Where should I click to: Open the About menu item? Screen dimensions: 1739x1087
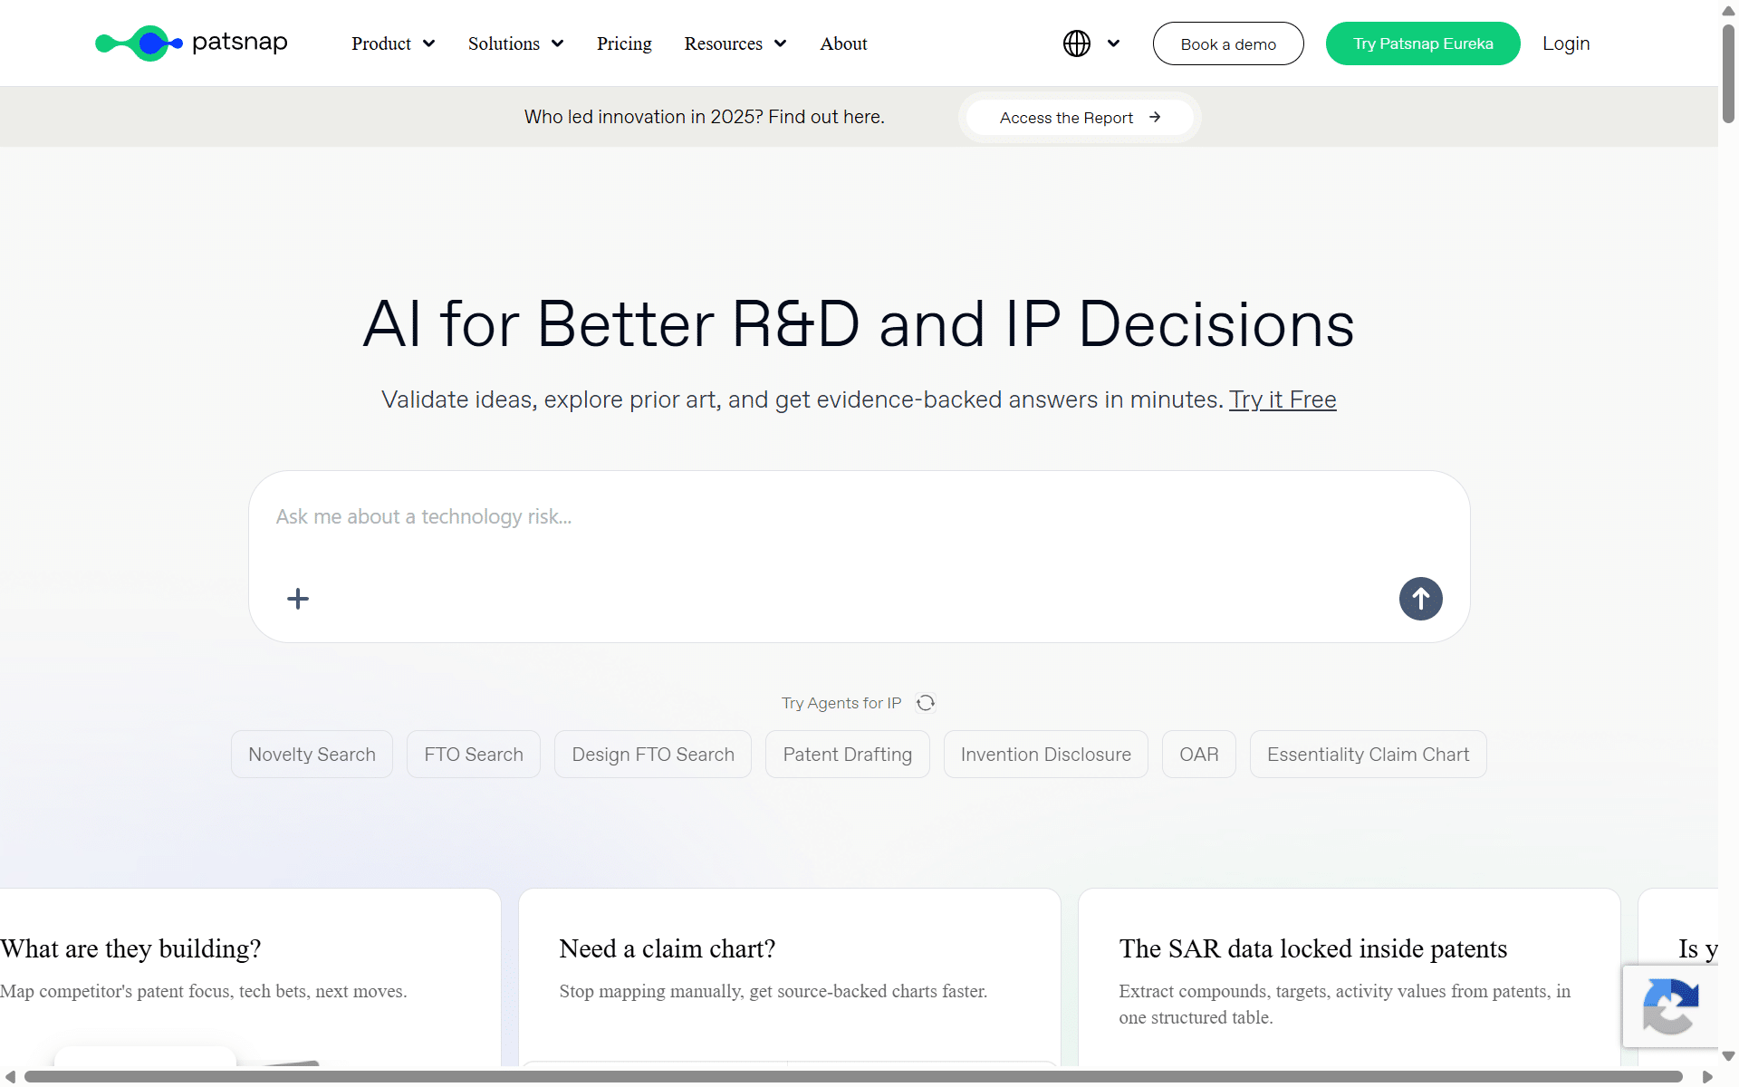[x=843, y=43]
